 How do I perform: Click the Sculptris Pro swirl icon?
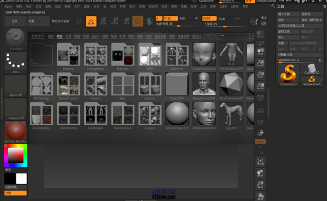click(x=149, y=21)
